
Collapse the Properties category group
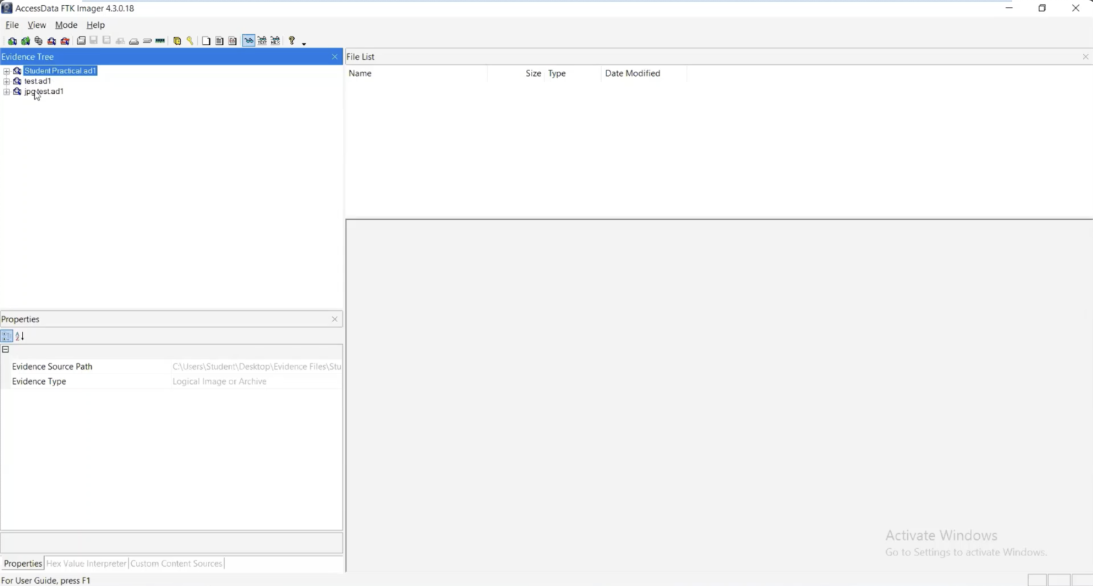[x=5, y=349]
